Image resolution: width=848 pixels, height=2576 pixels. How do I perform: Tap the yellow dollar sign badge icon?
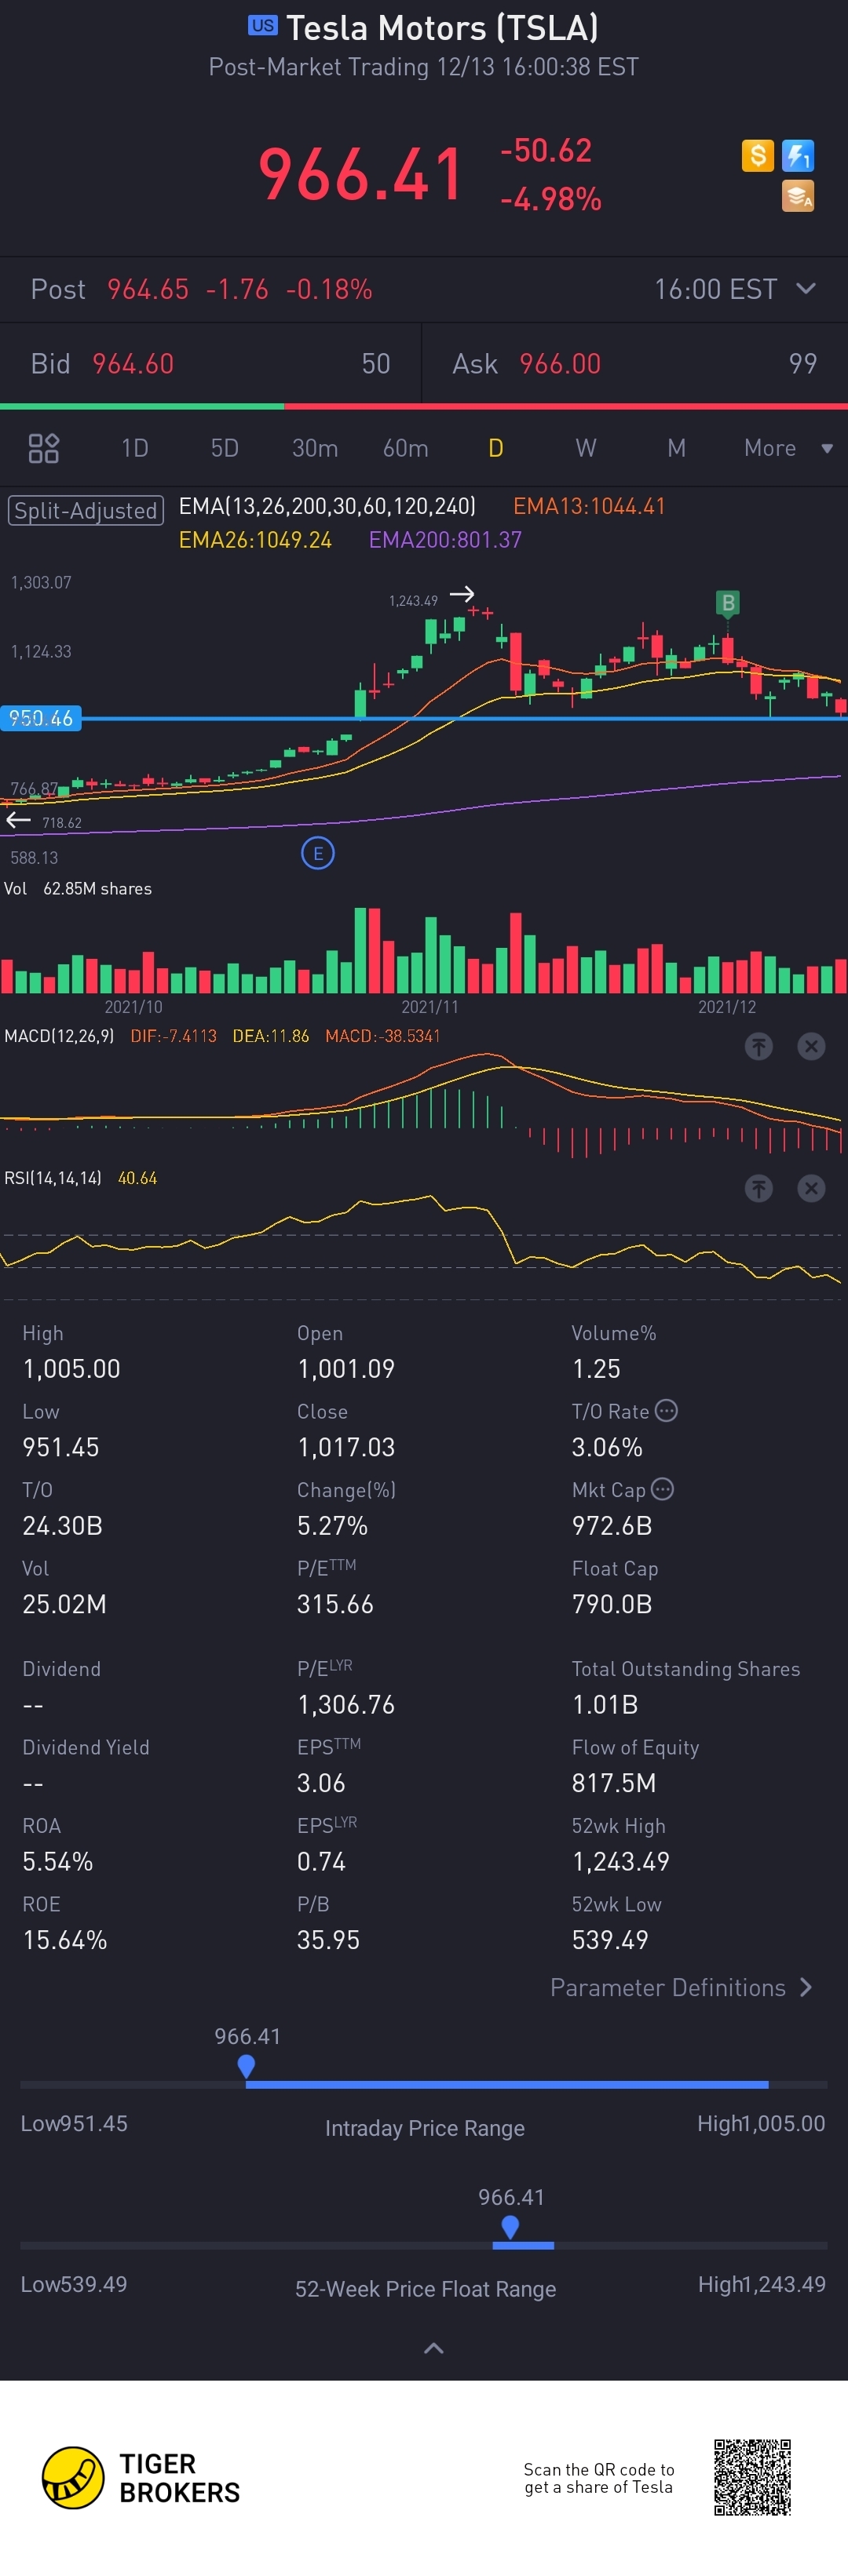click(x=758, y=156)
